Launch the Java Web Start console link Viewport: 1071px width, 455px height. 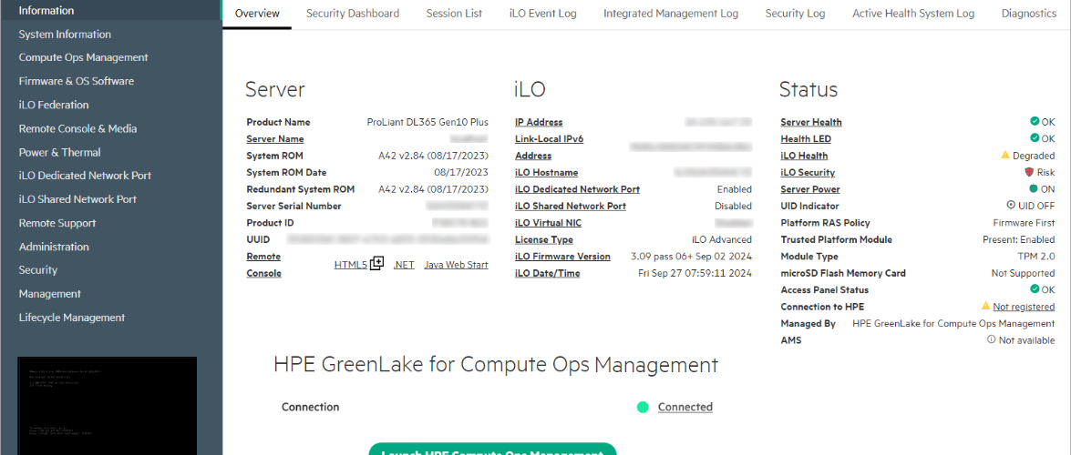tap(457, 265)
